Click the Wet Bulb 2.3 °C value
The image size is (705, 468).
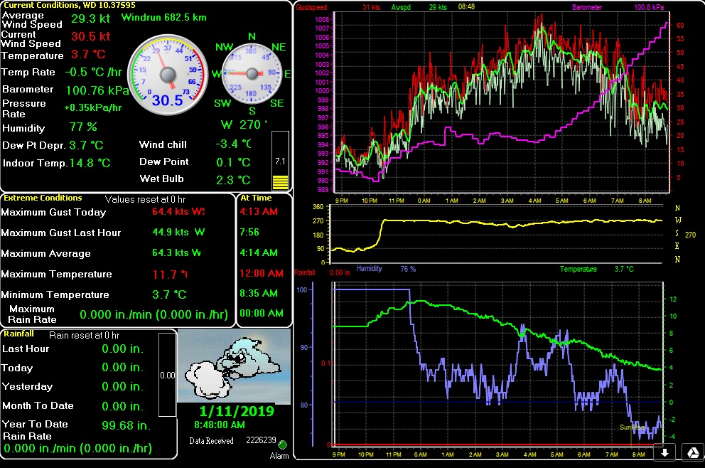click(x=233, y=180)
